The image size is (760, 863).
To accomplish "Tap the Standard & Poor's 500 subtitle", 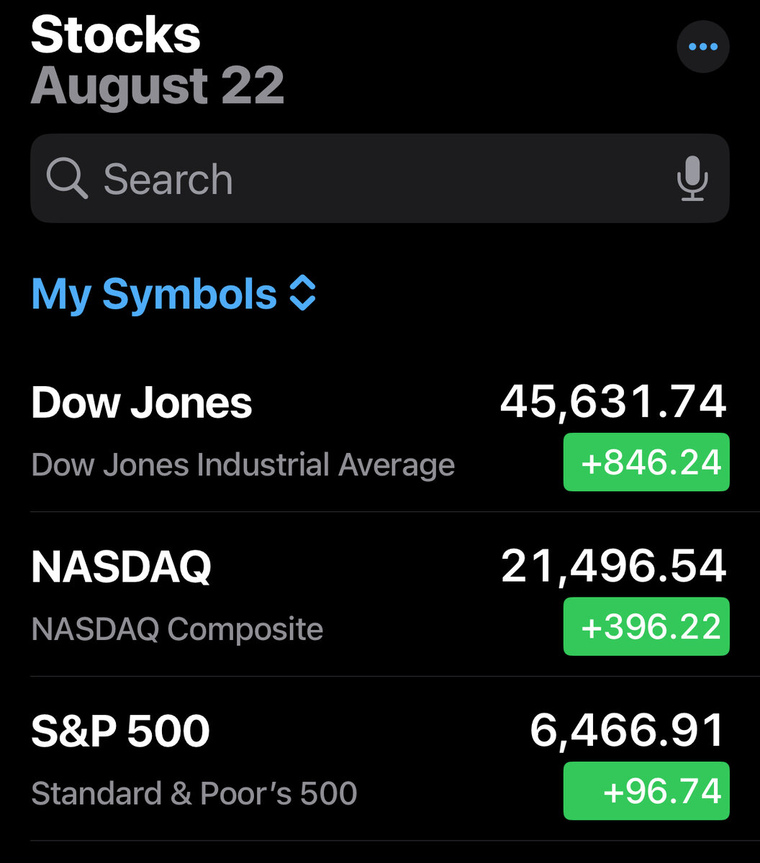I will (x=194, y=793).
